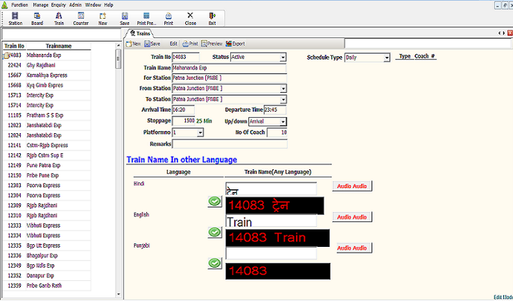The height and width of the screenshot is (301, 513).
Task: Click Export in Trains tab toolbar
Action: click(x=234, y=44)
